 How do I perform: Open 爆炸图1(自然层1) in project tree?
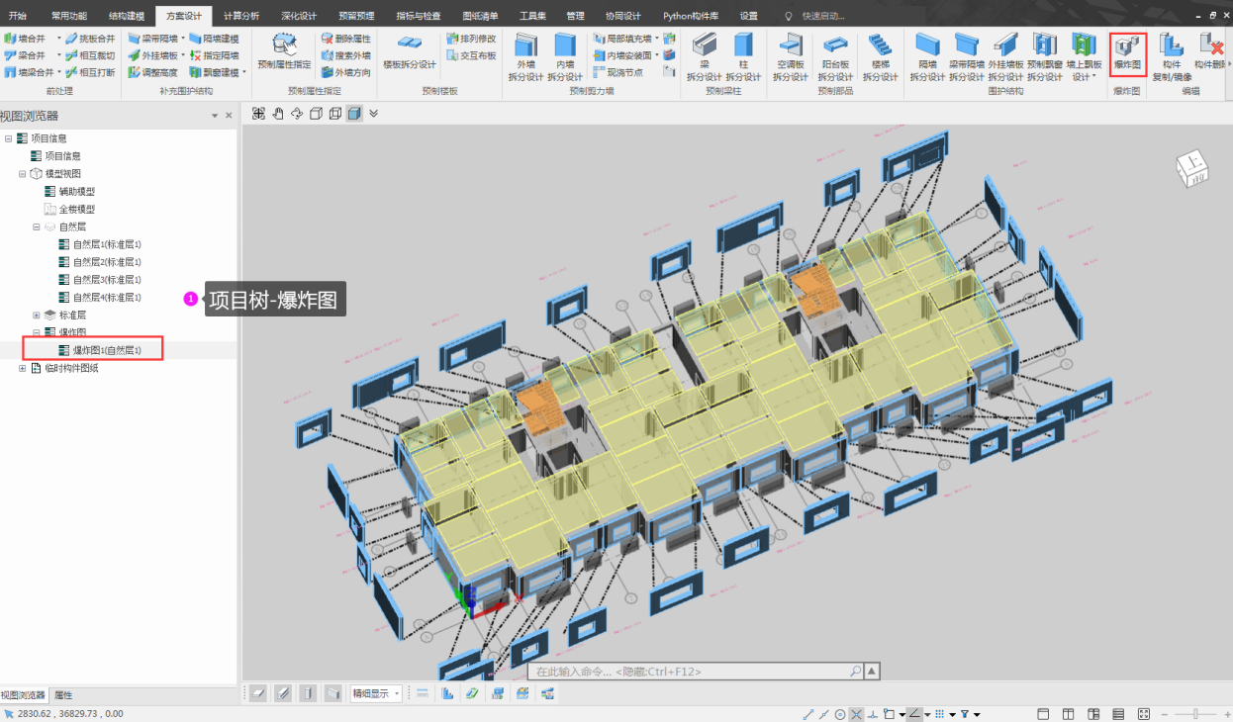[x=107, y=350]
